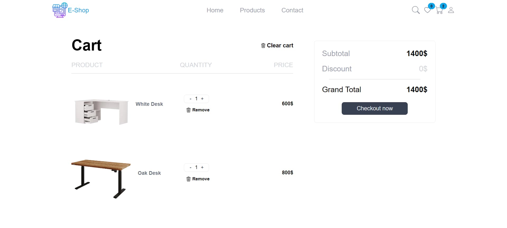Open the White Desk product image
The image size is (507, 228).
tap(102, 112)
